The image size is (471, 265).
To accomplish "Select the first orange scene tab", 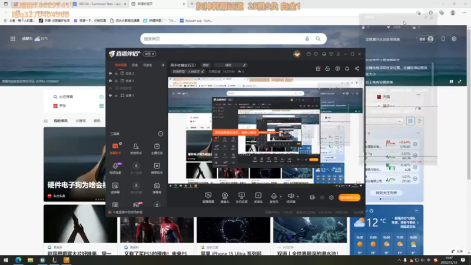I will (121, 65).
